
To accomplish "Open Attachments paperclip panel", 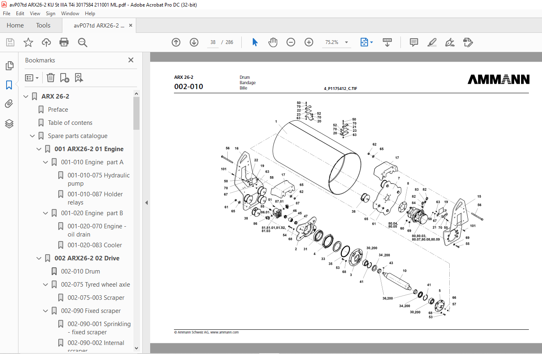I will [9, 104].
